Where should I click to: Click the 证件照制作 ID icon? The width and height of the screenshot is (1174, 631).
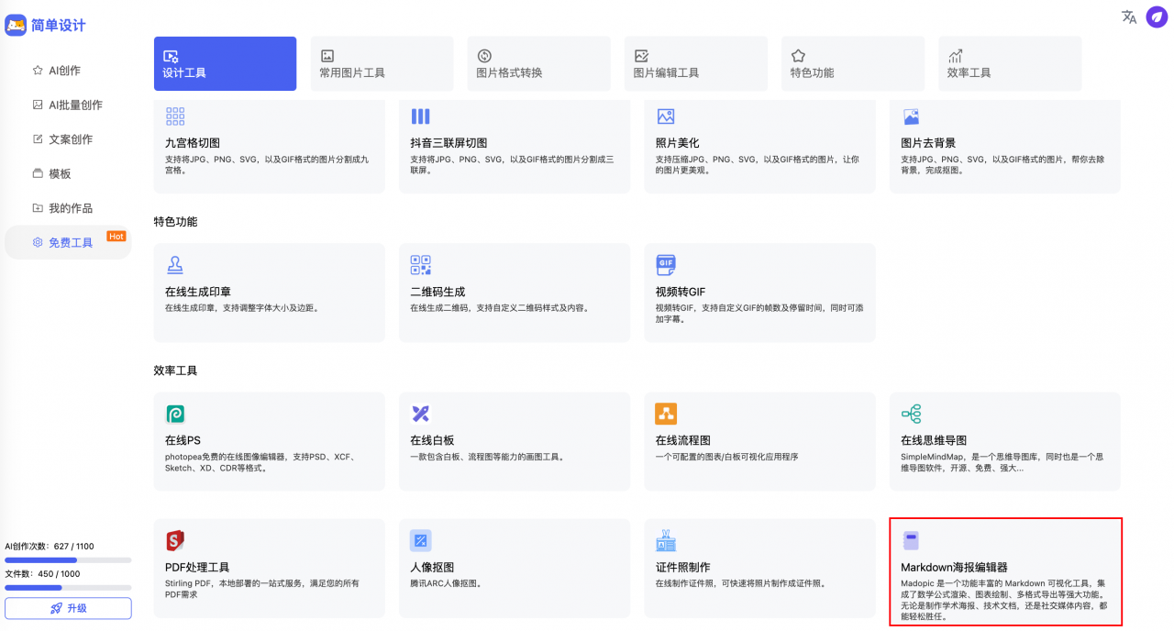pos(666,540)
